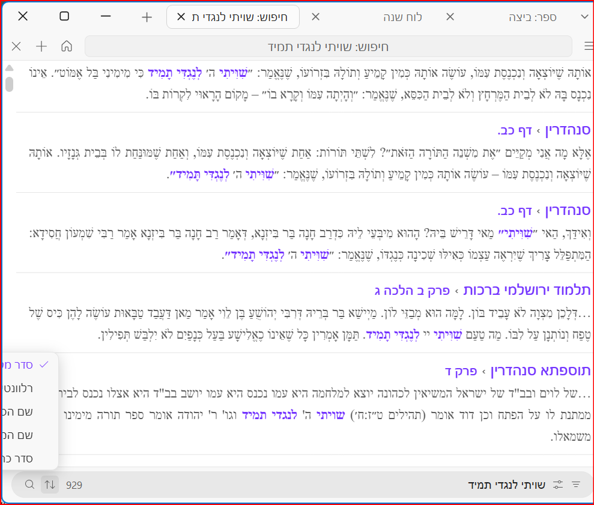Open the second 'סנהדרין › דף כב' result heading

point(544,210)
